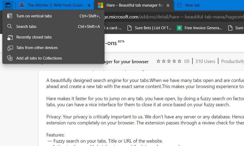Open Search tabs from the menu
The height and width of the screenshot is (146, 244).
point(26,27)
